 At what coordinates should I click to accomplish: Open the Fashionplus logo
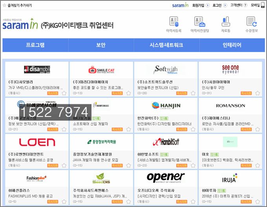coord(37,178)
